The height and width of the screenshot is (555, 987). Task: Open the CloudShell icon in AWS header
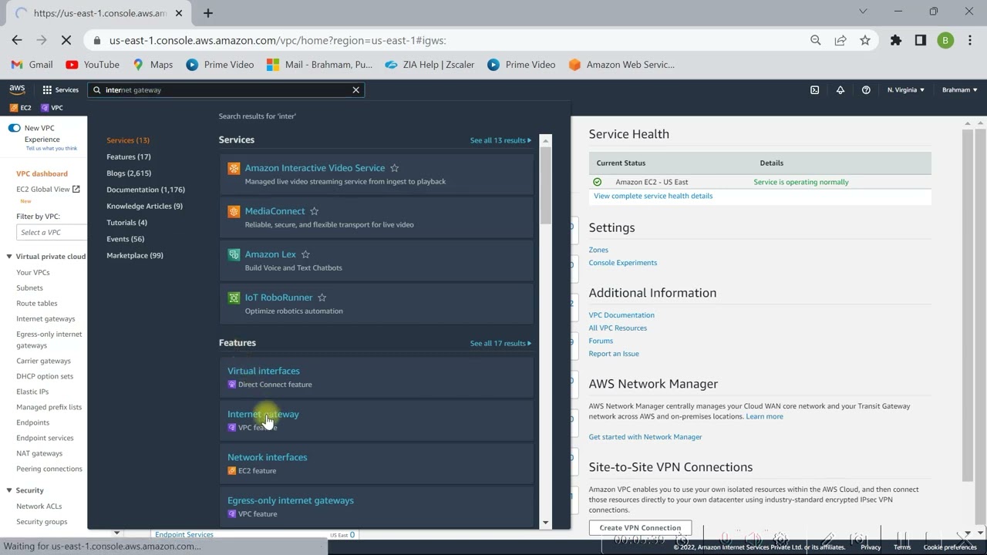pyautogui.click(x=814, y=90)
